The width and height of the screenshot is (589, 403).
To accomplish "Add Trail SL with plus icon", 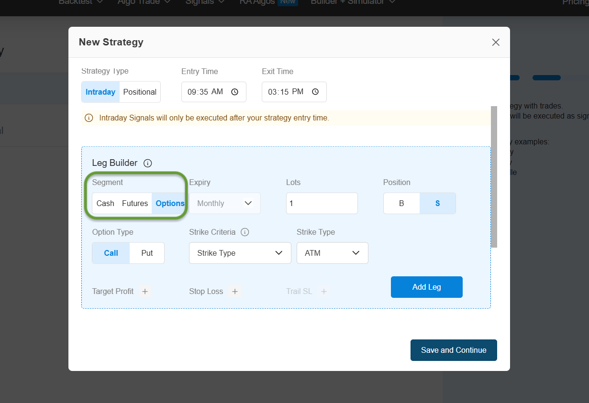I will (x=324, y=291).
